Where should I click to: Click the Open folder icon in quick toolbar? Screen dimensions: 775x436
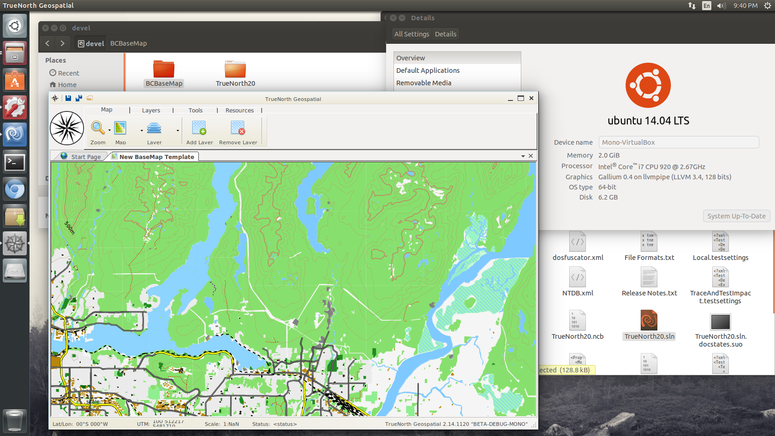coord(90,98)
